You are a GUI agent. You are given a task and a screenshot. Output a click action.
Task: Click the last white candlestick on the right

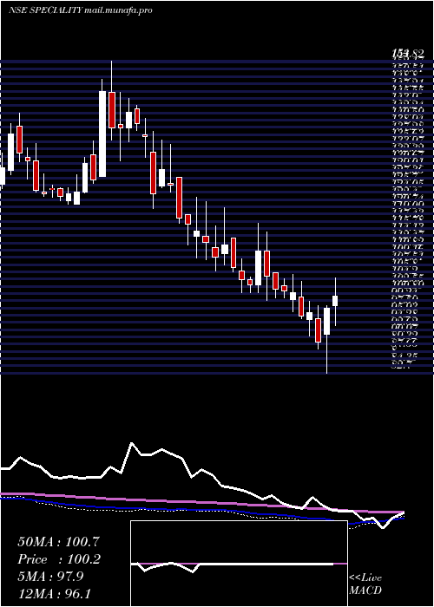[x=335, y=301]
